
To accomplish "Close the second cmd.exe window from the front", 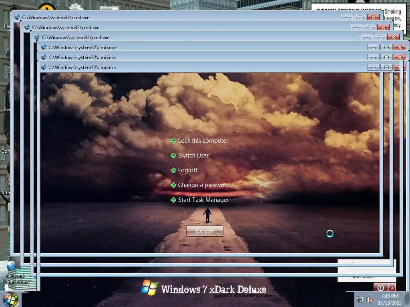I will click(400, 57).
